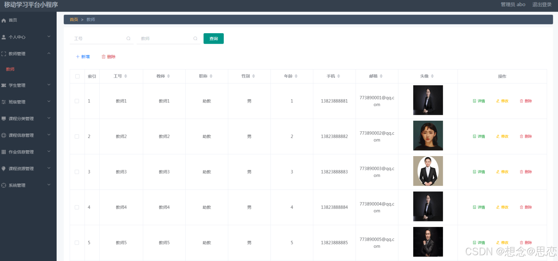Click the avatar thumbnail of 教师3
This screenshot has height=261, width=558.
point(428,171)
